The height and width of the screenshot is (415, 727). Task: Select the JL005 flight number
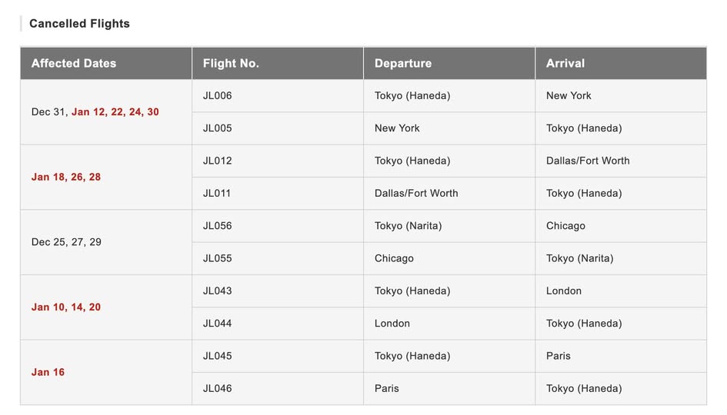(x=218, y=128)
